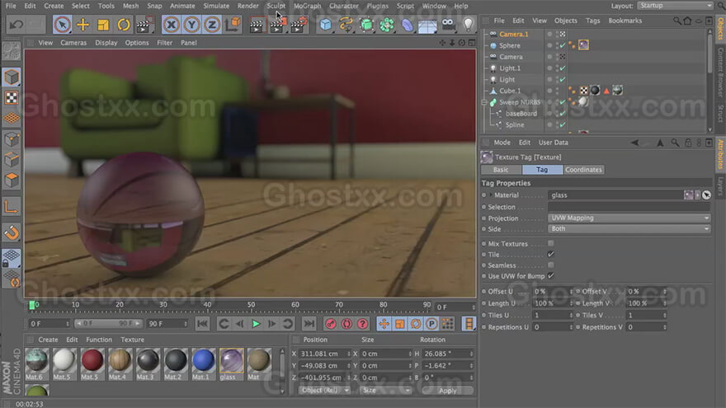Add a Floor environment object
726x408 pixels.
tap(427, 25)
